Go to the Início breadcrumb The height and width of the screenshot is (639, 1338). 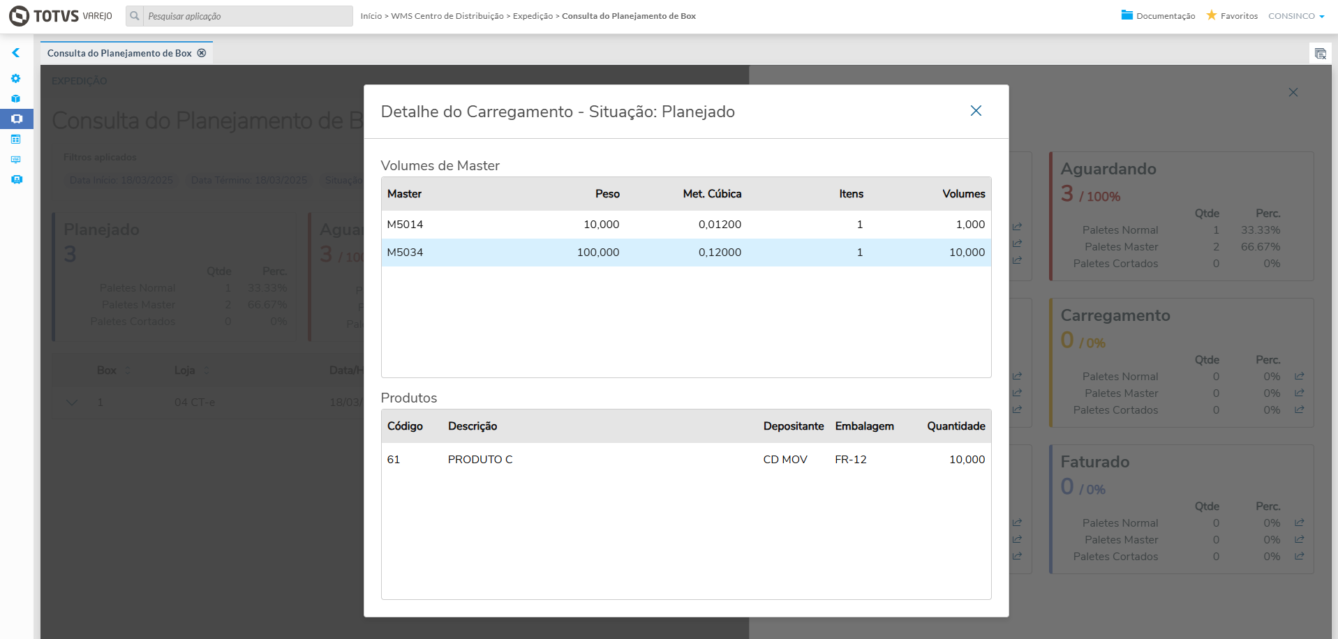371,16
